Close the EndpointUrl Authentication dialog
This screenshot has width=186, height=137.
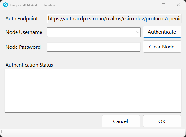coord(178,5)
